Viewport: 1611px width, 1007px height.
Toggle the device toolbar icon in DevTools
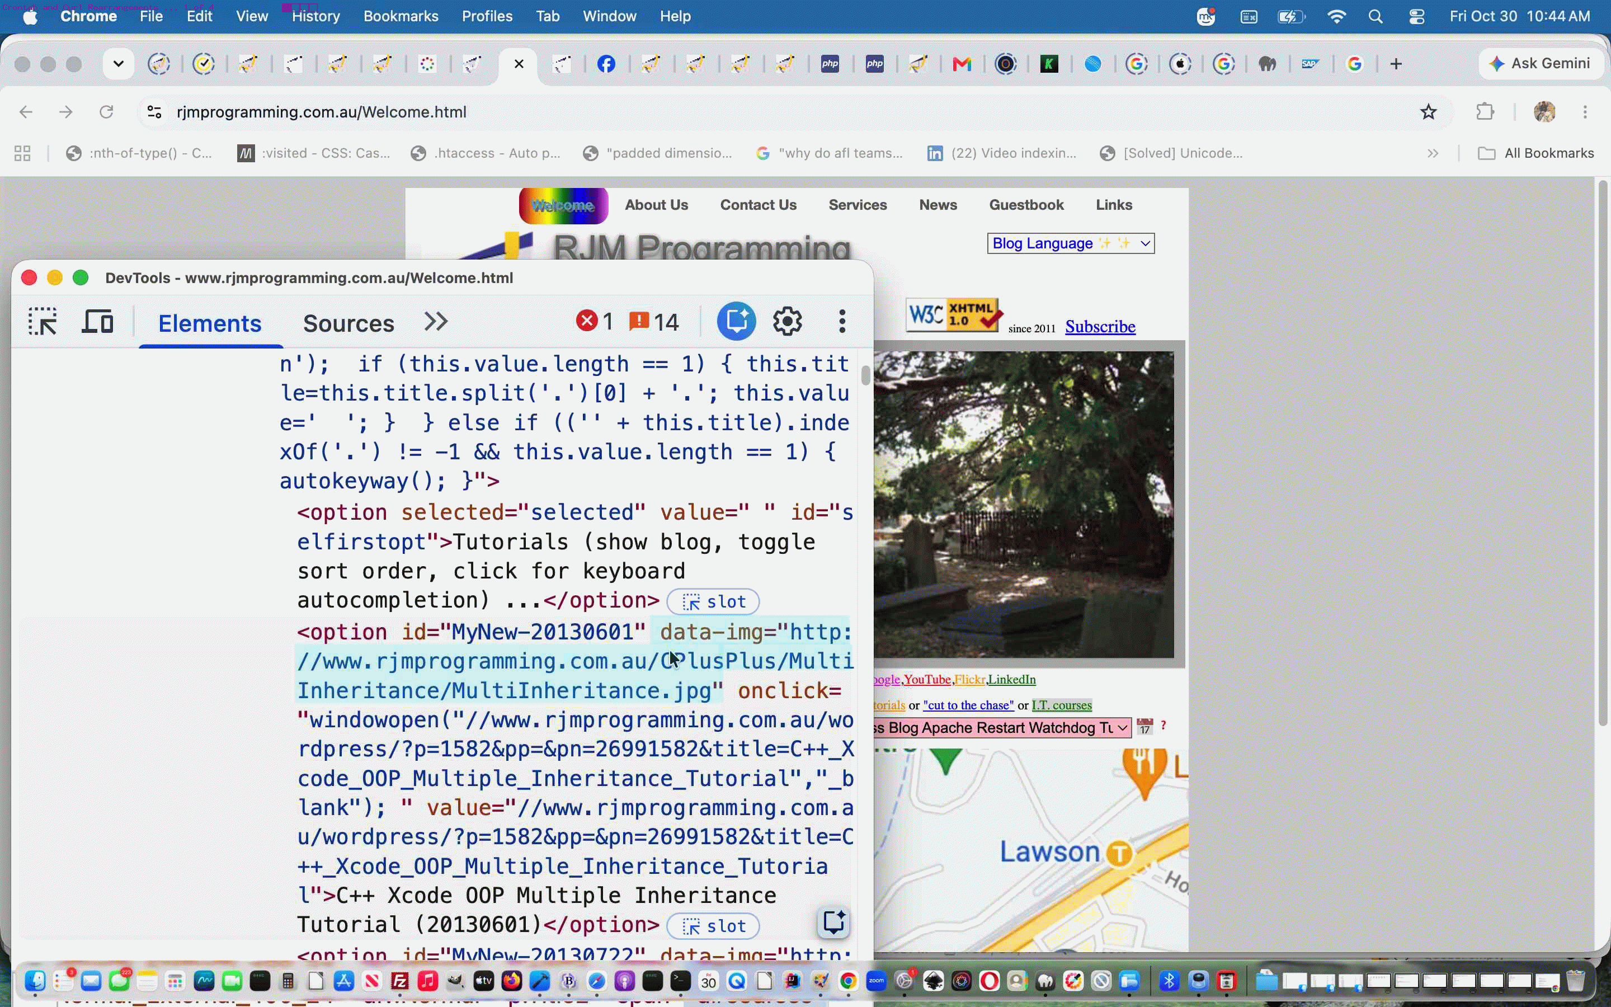[x=97, y=322]
